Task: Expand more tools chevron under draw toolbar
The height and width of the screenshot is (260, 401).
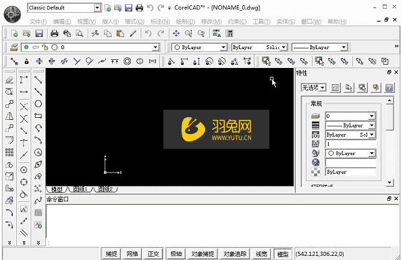Action: pos(38,242)
